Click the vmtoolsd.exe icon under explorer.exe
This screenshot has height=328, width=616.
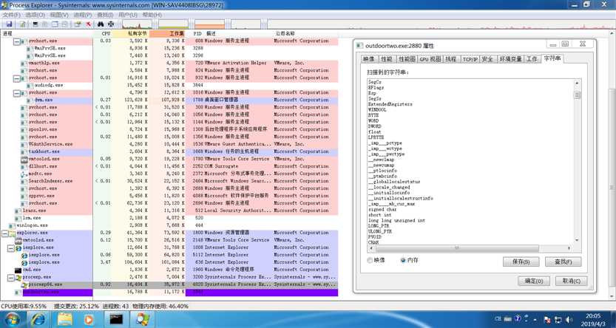(18, 240)
